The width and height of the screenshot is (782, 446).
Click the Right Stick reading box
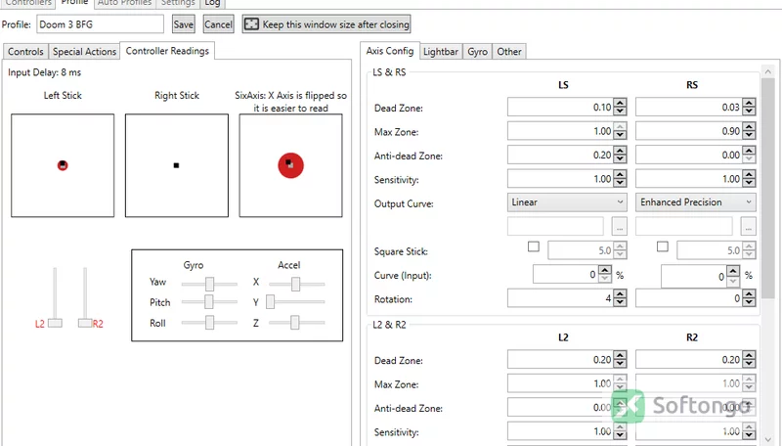(177, 165)
